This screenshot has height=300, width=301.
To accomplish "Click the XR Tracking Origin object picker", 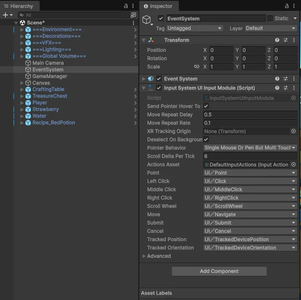I will pyautogui.click(x=293, y=131).
